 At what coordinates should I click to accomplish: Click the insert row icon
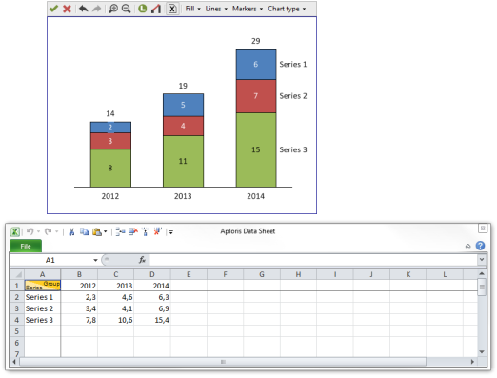[x=120, y=232]
